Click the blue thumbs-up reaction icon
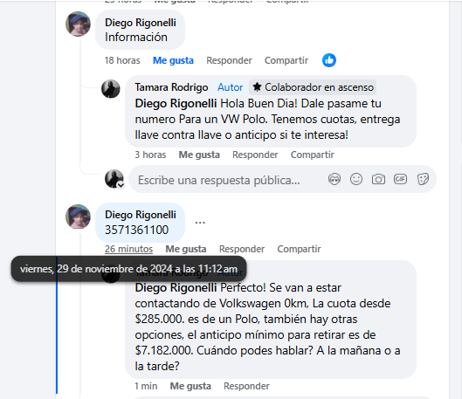Image resolution: width=462 pixels, height=399 pixels. coord(329,60)
